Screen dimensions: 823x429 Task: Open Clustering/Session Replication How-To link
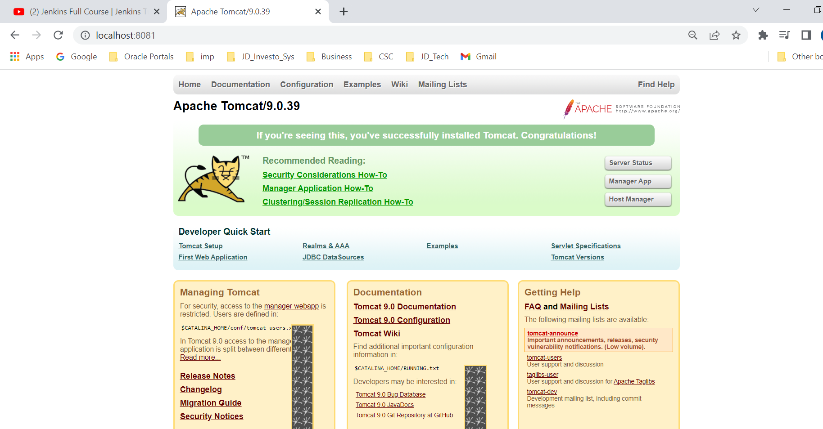coord(338,202)
